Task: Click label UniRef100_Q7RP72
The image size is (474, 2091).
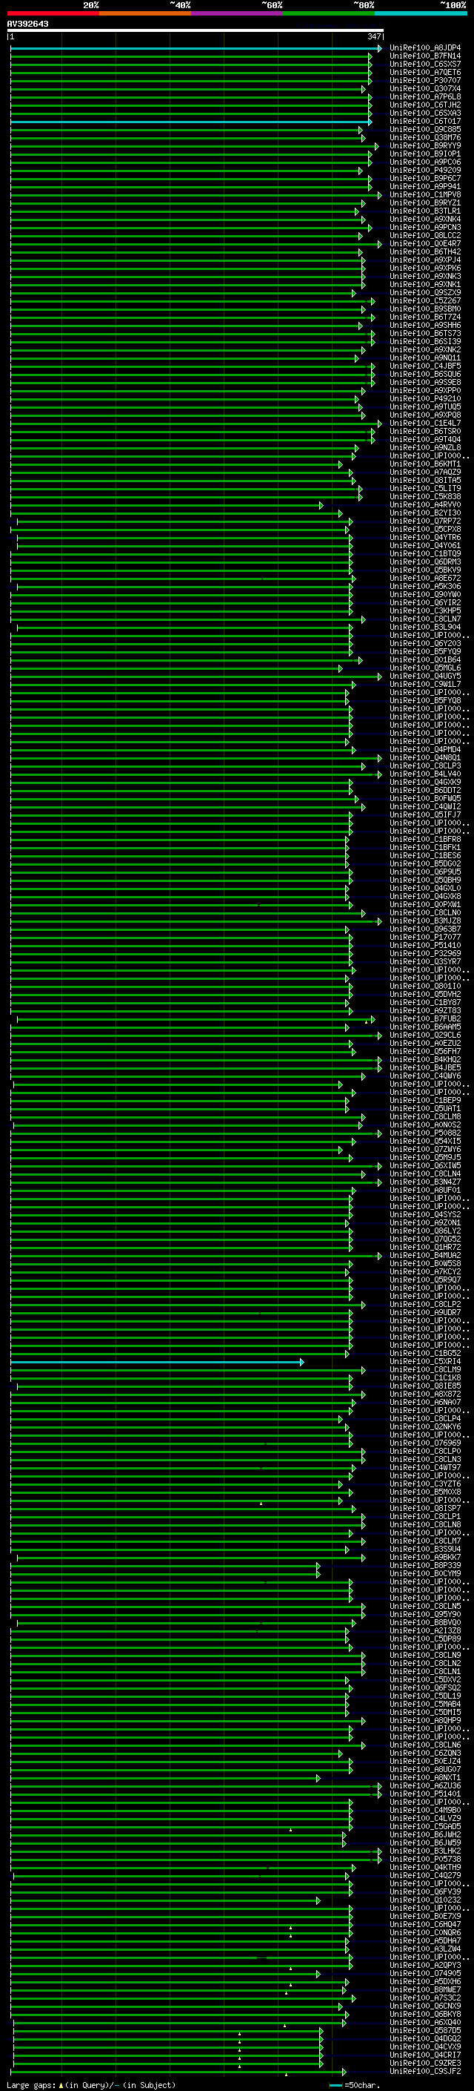Action: (x=424, y=521)
